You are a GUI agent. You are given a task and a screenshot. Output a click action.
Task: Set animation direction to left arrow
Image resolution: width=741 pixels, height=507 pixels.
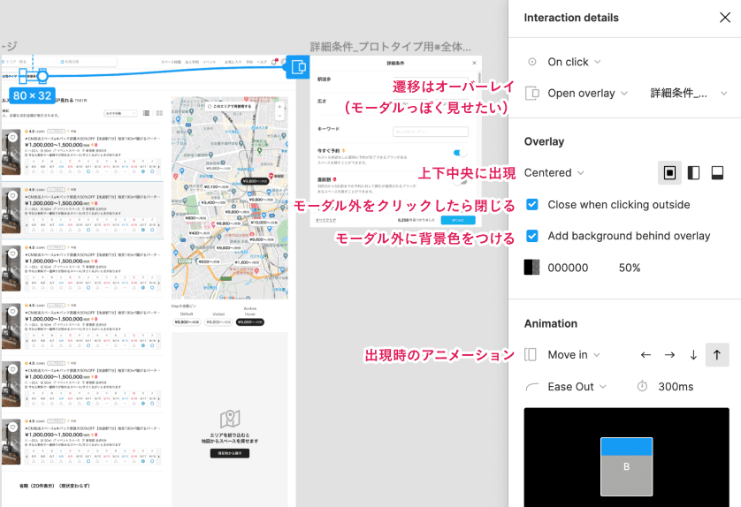point(646,355)
